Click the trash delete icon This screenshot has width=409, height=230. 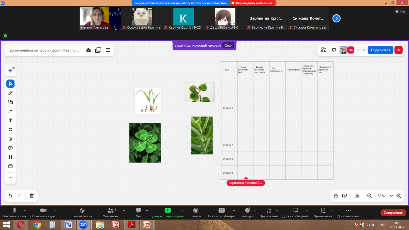point(32,196)
